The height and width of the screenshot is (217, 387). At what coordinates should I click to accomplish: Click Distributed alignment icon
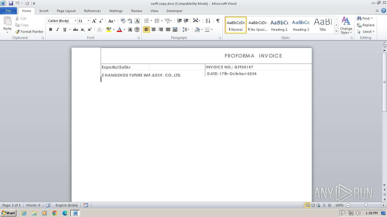(175, 30)
